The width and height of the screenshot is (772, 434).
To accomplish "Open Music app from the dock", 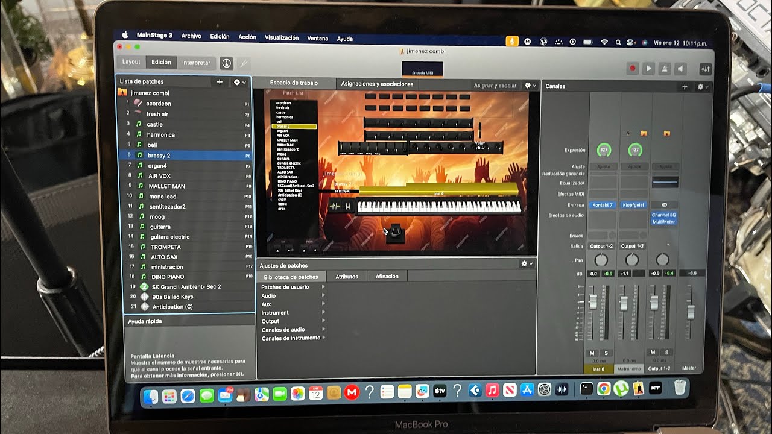I will (x=492, y=391).
